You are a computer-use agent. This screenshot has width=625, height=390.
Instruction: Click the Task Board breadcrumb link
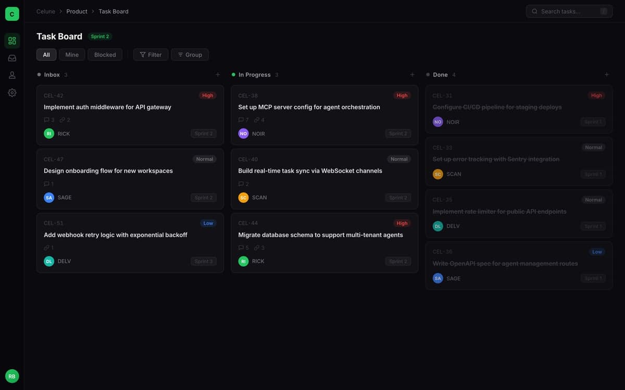point(113,10)
